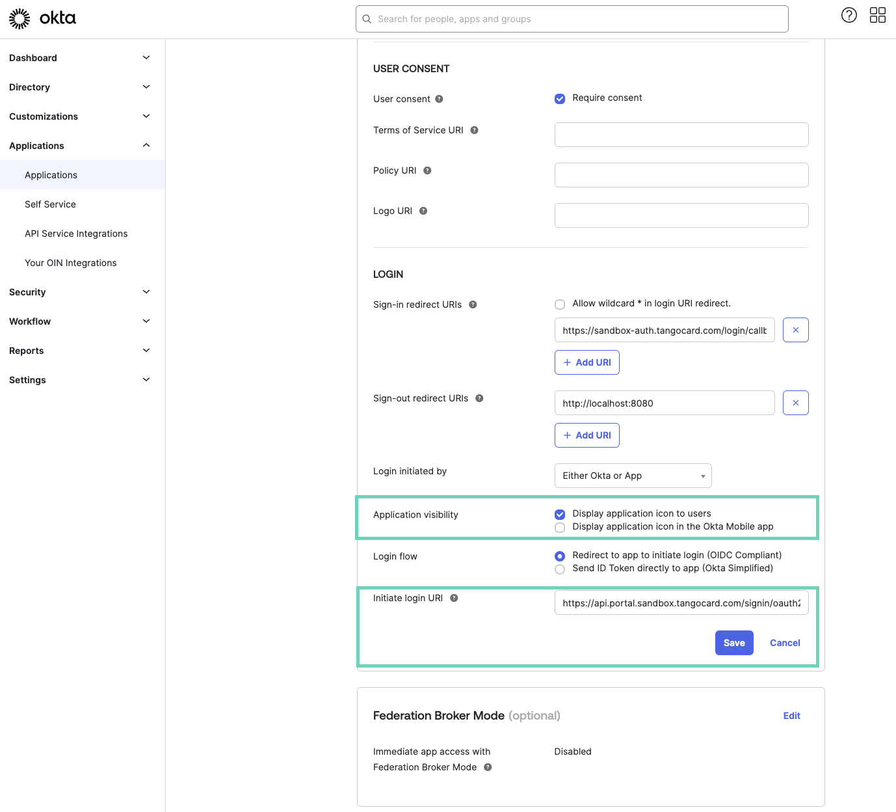The image size is (896, 812).
Task: Show Sign-in redirect URIs help icon
Action: pos(473,304)
